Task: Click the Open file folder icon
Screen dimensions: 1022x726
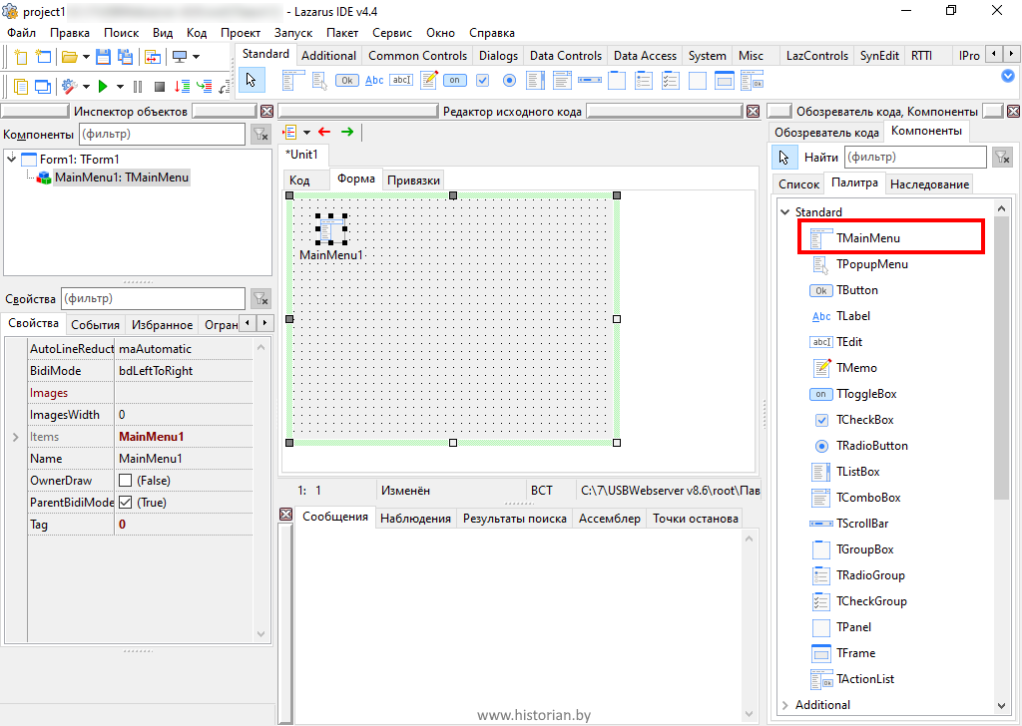Action: click(x=70, y=57)
